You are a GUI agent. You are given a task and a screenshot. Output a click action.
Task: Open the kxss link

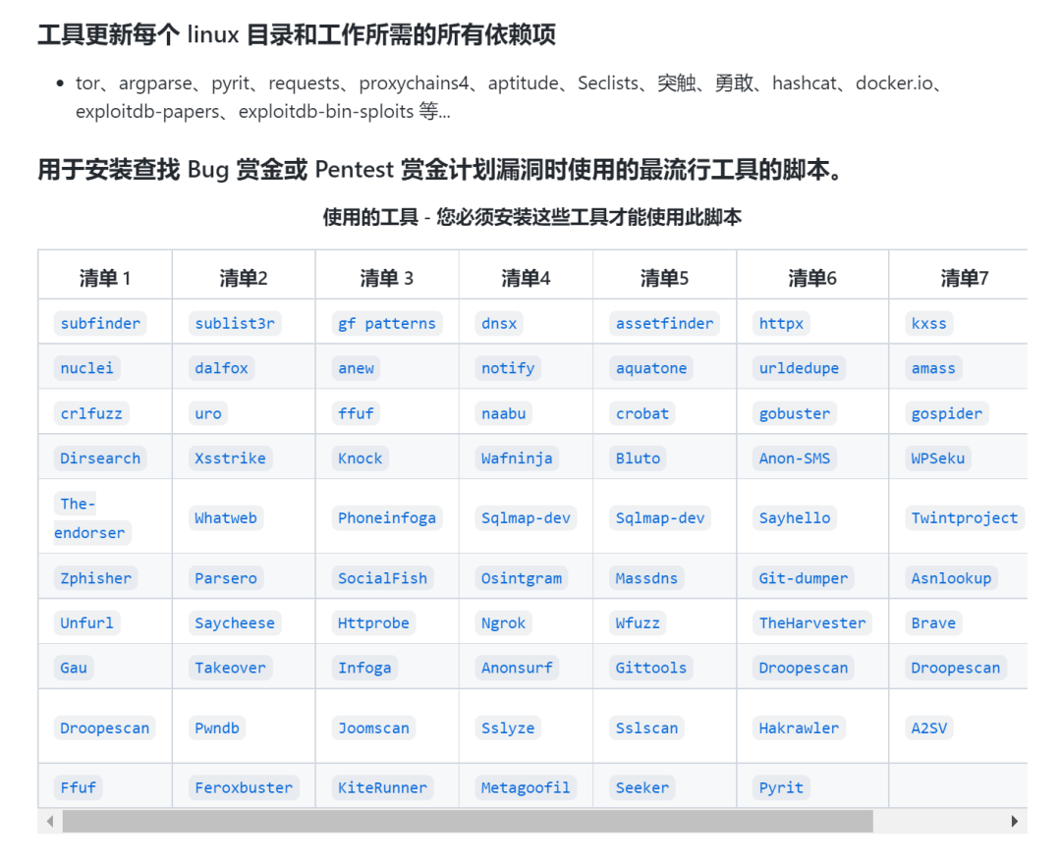928,323
